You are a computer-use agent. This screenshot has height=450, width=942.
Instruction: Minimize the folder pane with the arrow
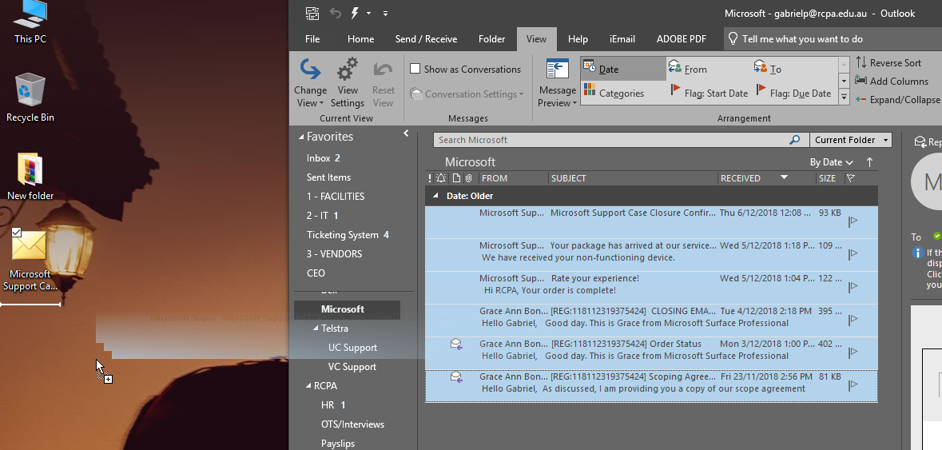coord(406,133)
